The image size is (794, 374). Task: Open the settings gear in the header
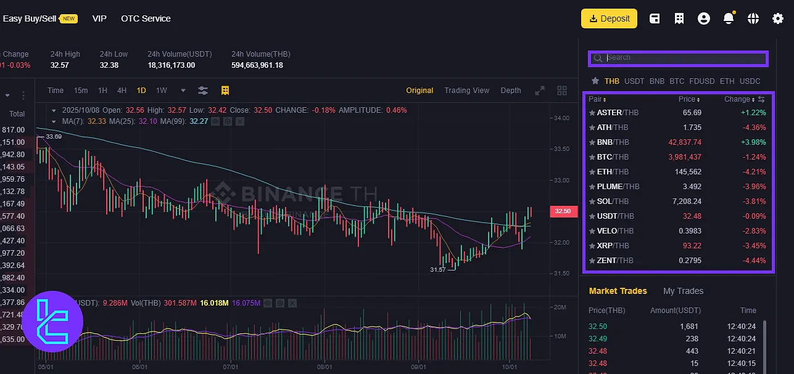pos(778,18)
